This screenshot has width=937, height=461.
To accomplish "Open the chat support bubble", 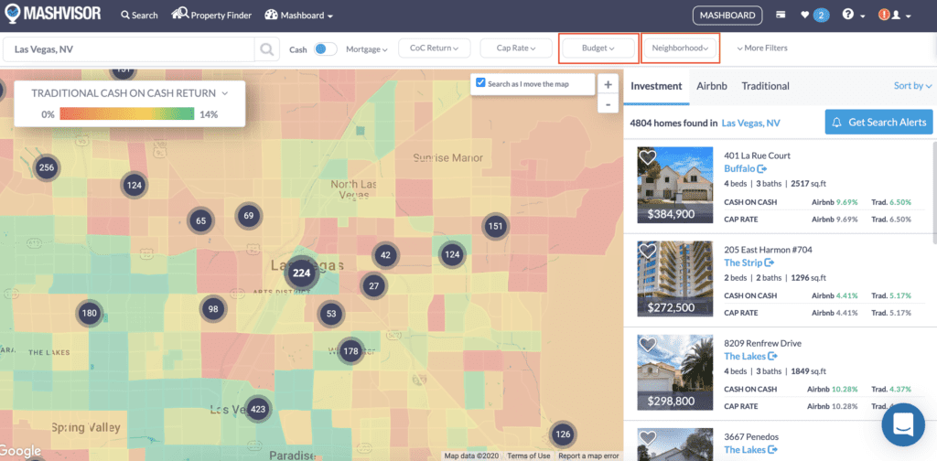I will pos(903,424).
